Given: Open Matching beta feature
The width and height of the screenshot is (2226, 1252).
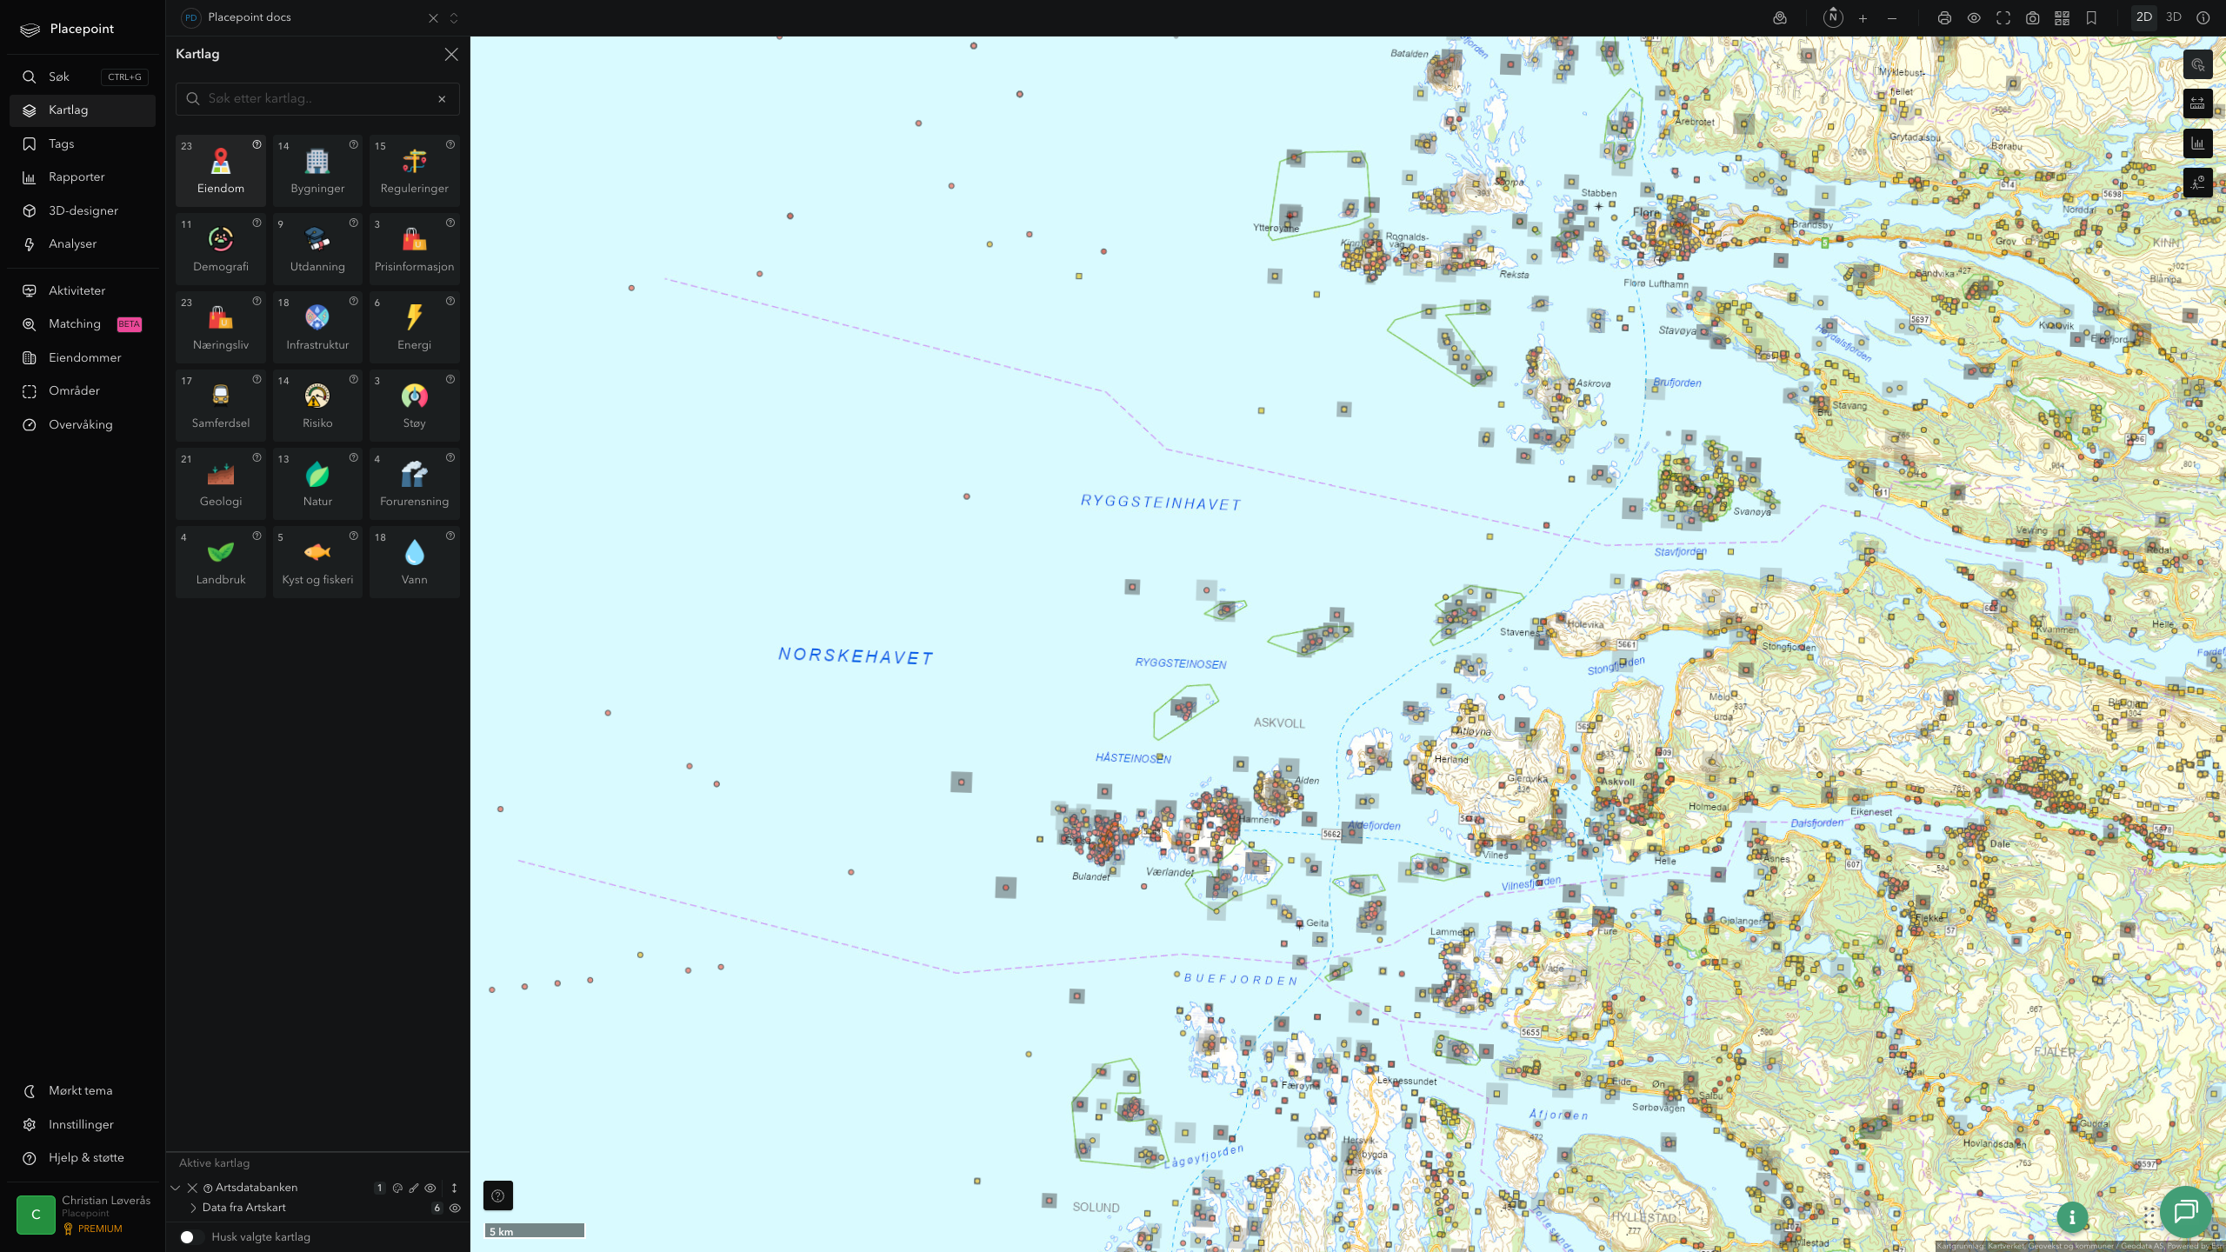Looking at the screenshot, I should click(x=83, y=324).
